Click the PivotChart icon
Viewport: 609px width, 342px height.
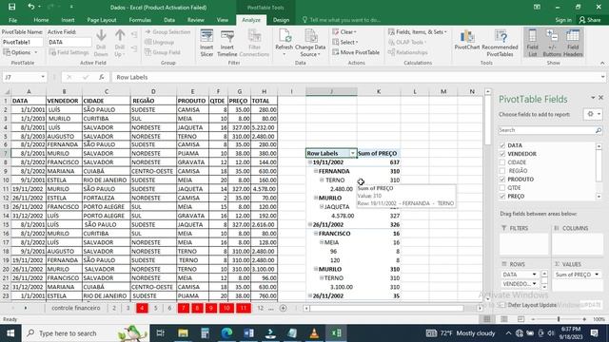click(467, 40)
